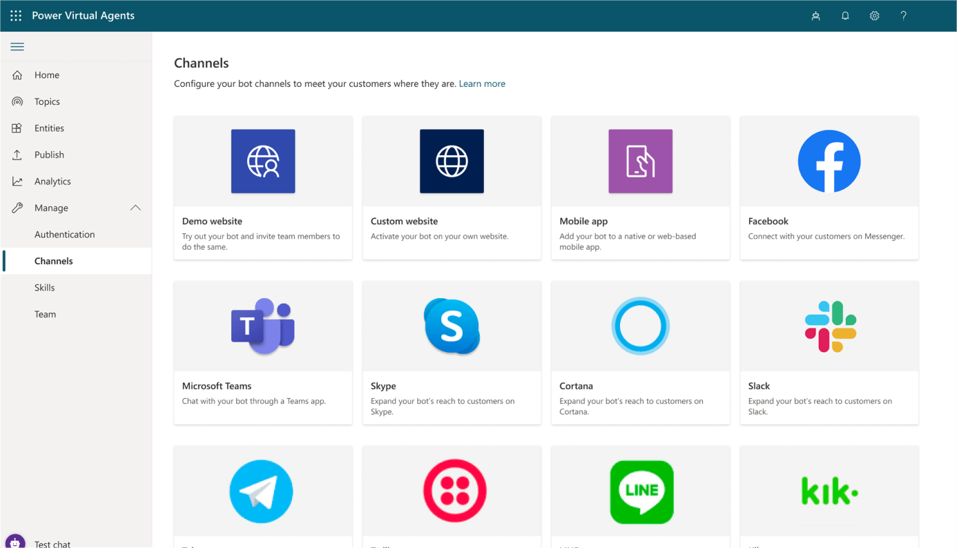The width and height of the screenshot is (957, 548).
Task: Open the Slack channel tile
Action: [x=829, y=352]
